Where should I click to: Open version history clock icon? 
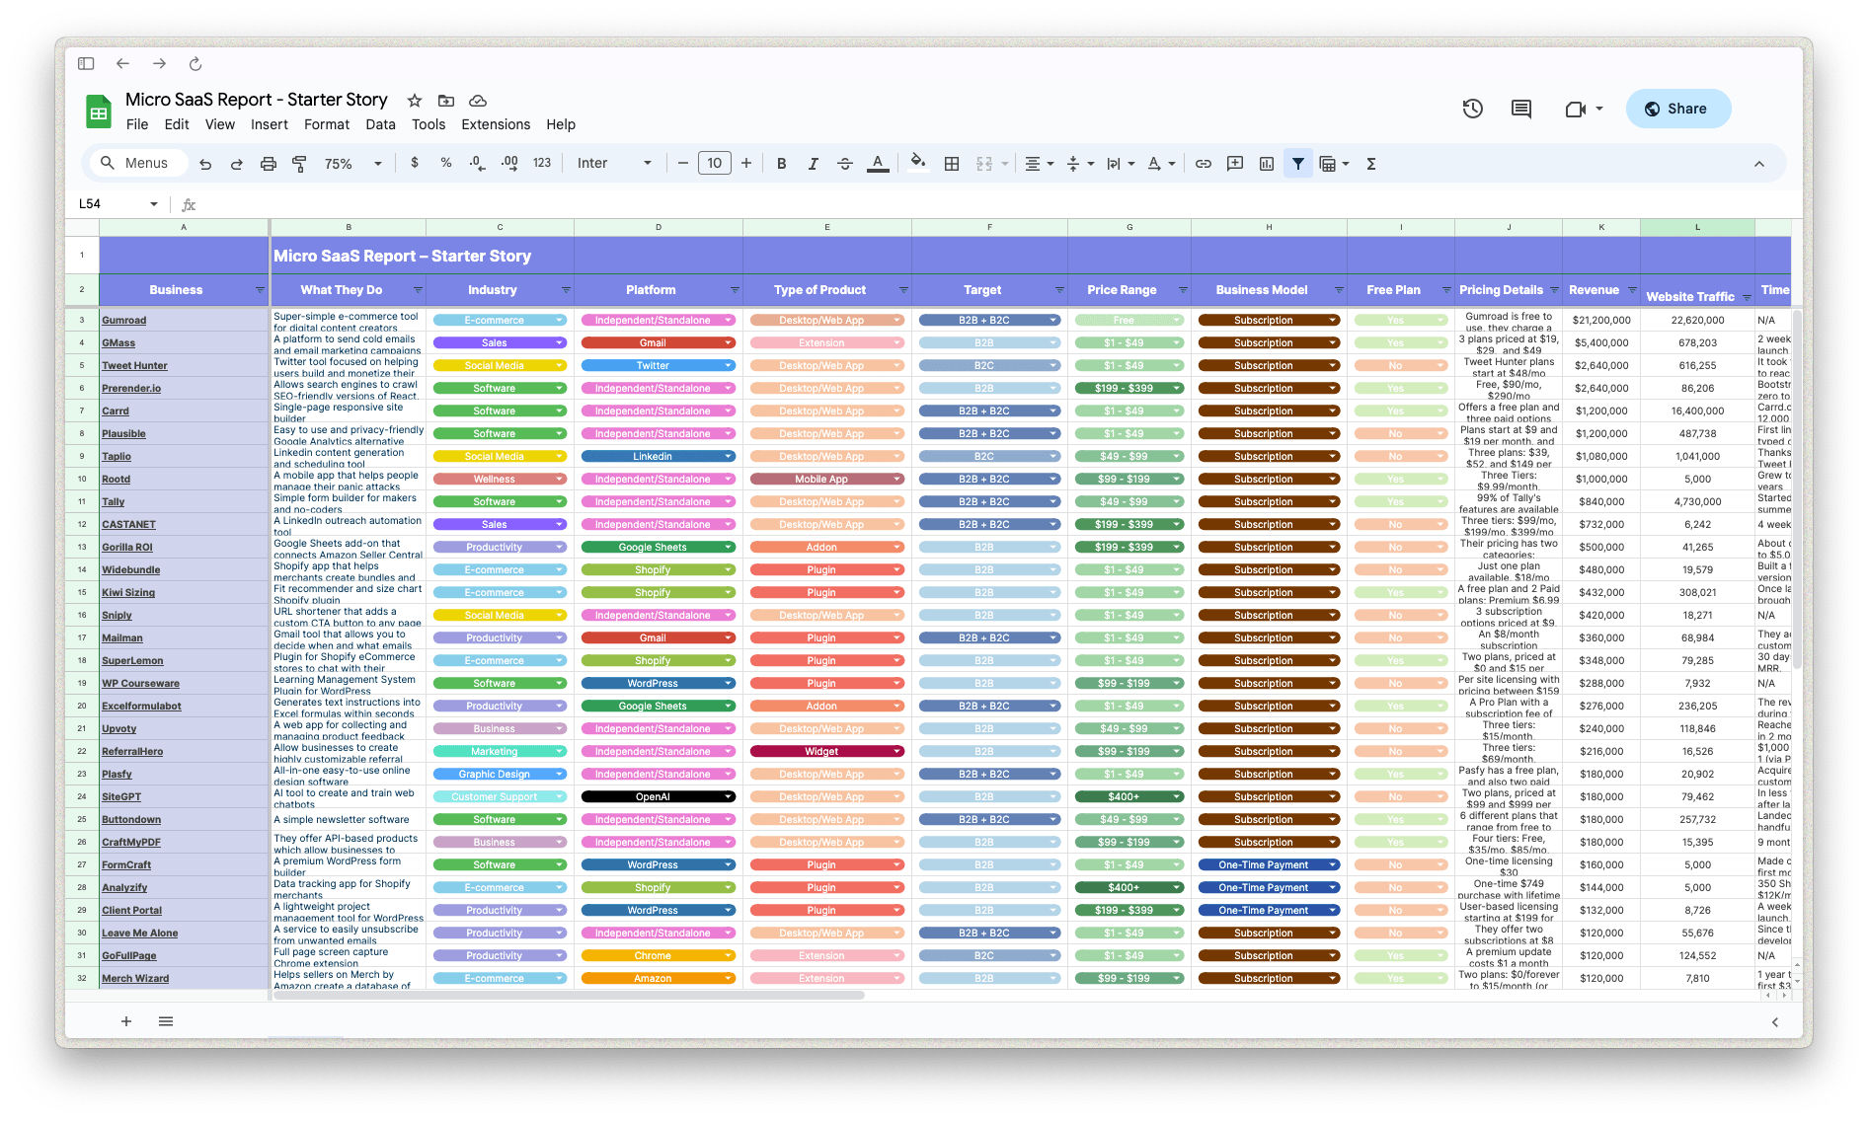click(x=1472, y=109)
